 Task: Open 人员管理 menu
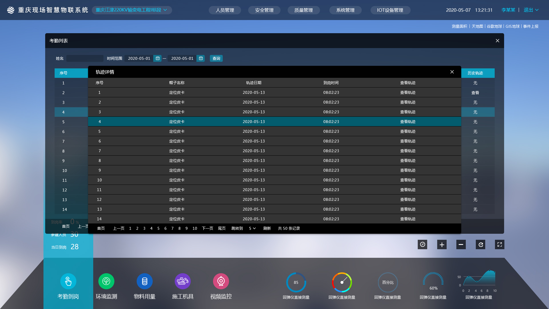click(x=225, y=10)
